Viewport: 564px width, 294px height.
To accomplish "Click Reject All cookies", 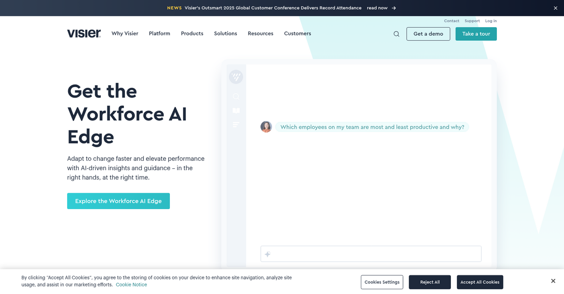I will coord(430,282).
